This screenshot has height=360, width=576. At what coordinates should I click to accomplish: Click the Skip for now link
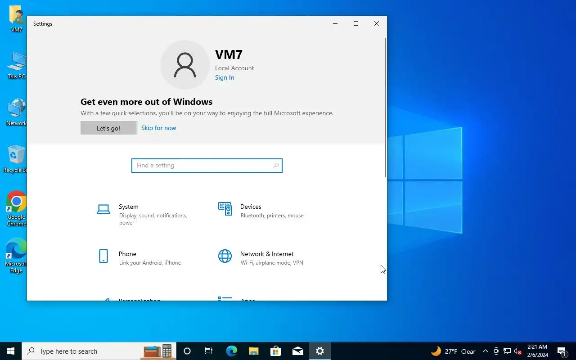[x=158, y=128]
